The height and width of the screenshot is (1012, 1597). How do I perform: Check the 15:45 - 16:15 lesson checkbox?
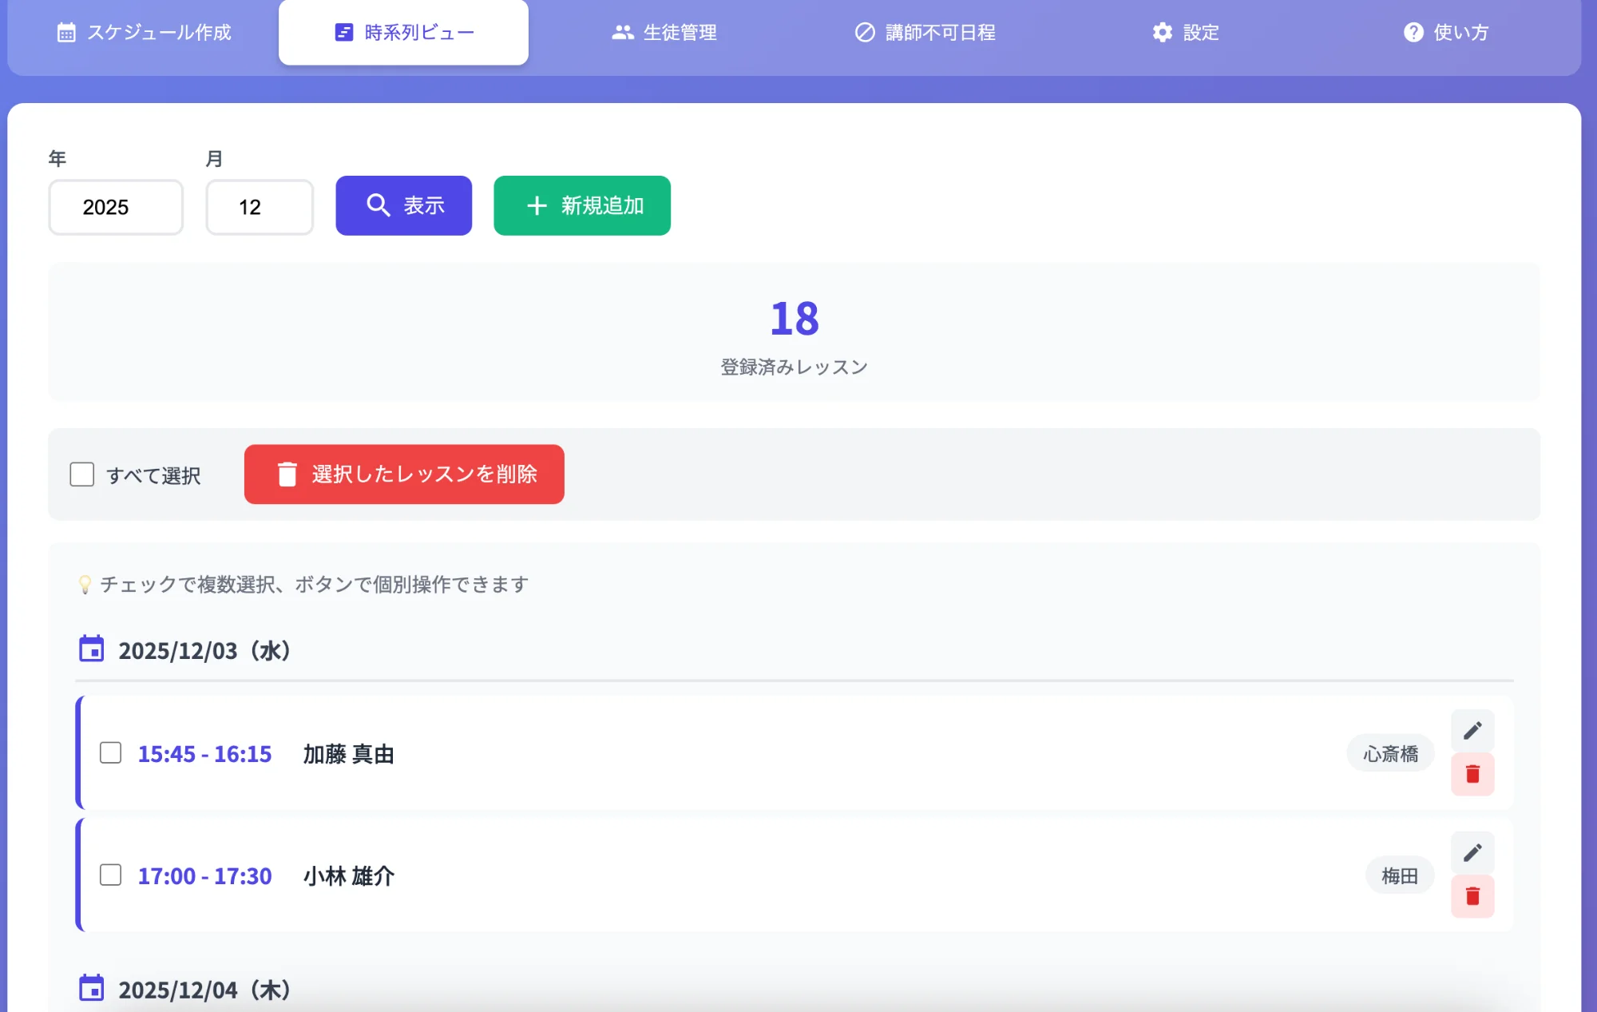click(110, 752)
